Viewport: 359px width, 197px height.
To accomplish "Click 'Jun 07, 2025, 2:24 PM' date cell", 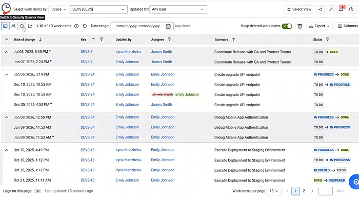I will click(31, 62).
